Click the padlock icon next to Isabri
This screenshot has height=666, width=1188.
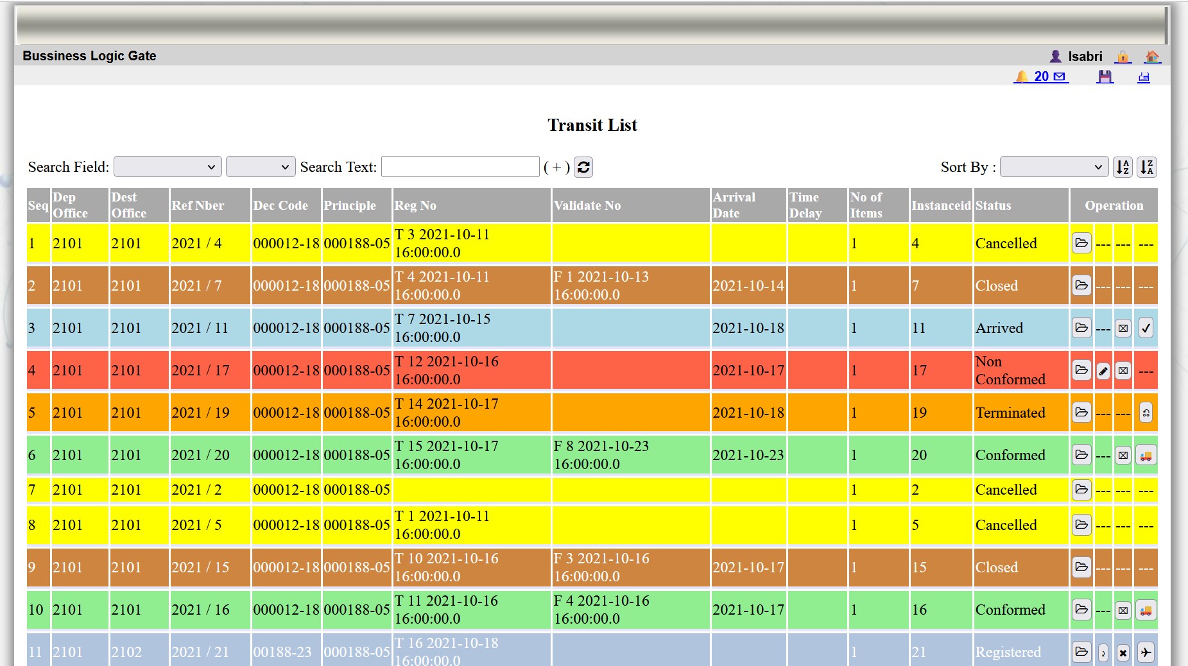[1123, 56]
